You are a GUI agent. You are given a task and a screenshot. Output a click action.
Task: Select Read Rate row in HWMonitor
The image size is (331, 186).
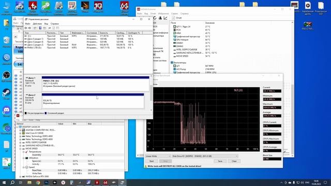[x=70, y=170]
